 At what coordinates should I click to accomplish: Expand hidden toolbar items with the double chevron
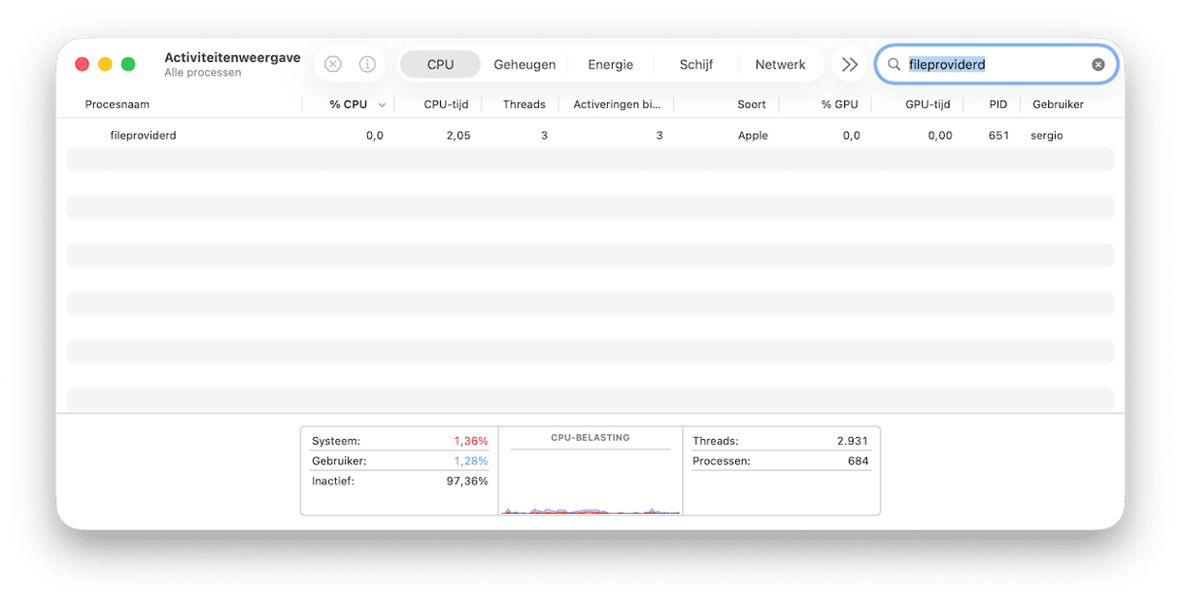coord(850,64)
